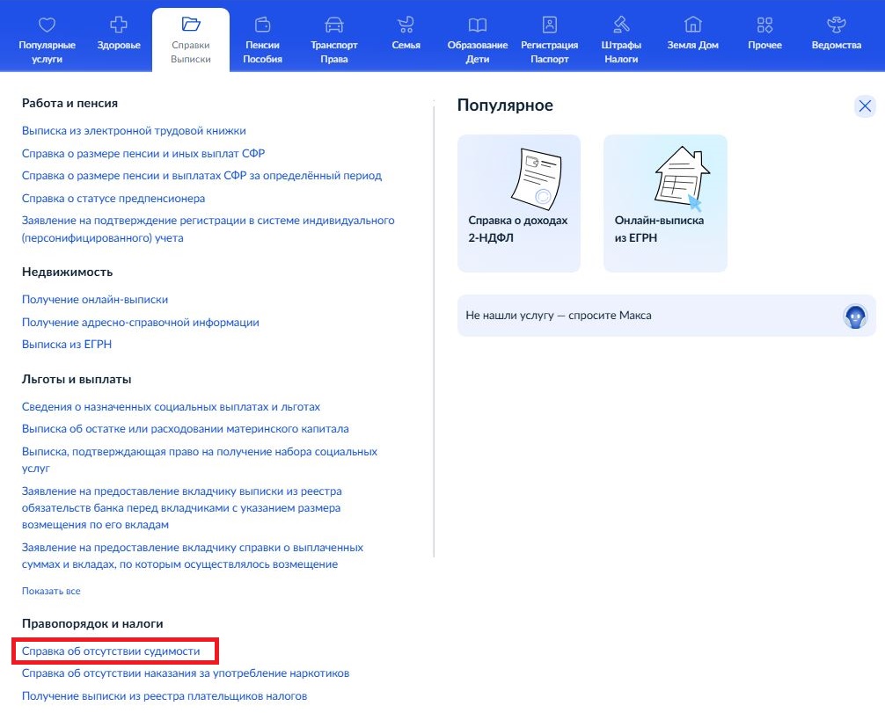Click the Land and House icon
The image size is (885, 713).
tap(693, 25)
